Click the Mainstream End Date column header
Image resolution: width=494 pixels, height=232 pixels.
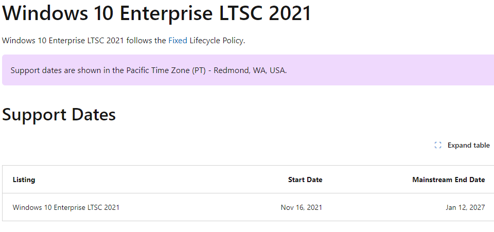[x=448, y=180]
